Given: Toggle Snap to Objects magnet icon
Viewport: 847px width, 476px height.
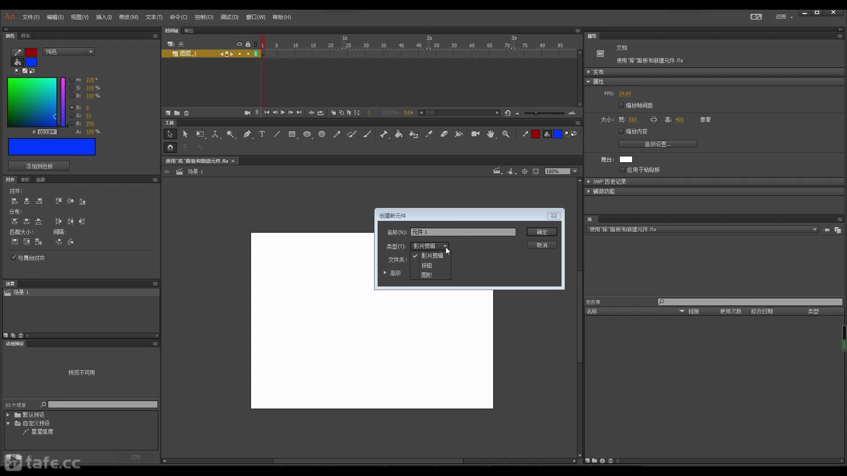Looking at the screenshot, I should coord(170,148).
